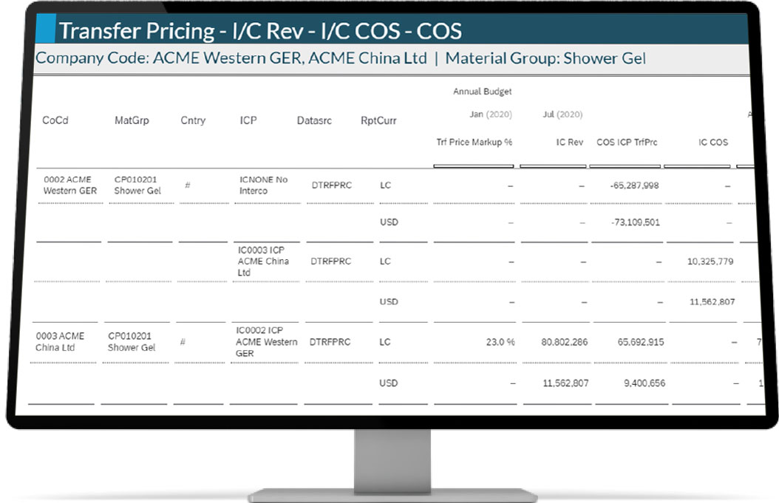The height and width of the screenshot is (503, 779).
Task: Click DTRFPRC in the ICNONE No Interco row
Action: point(331,185)
